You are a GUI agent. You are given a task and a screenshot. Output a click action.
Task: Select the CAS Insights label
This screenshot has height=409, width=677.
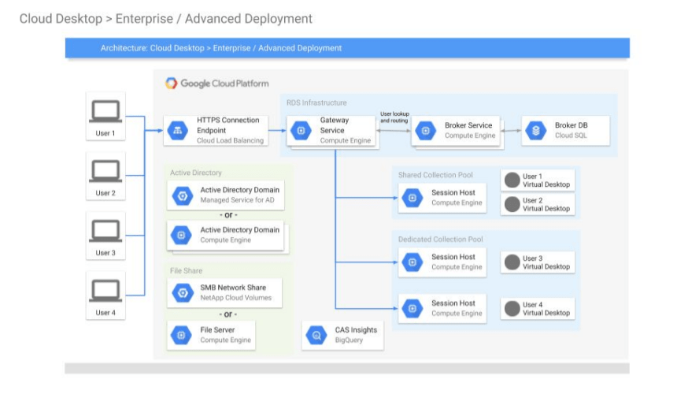coord(356,329)
